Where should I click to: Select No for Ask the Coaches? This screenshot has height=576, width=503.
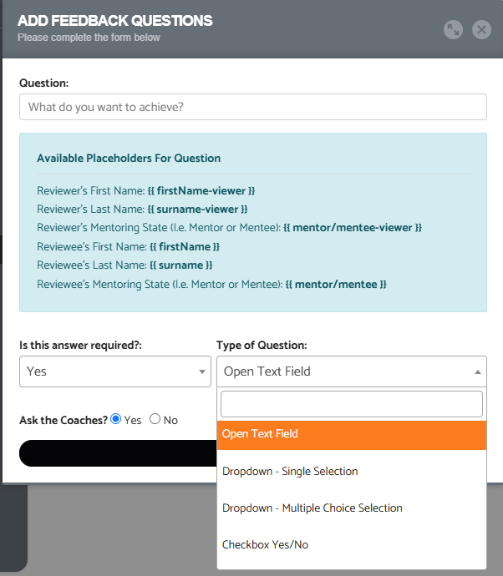coord(155,419)
